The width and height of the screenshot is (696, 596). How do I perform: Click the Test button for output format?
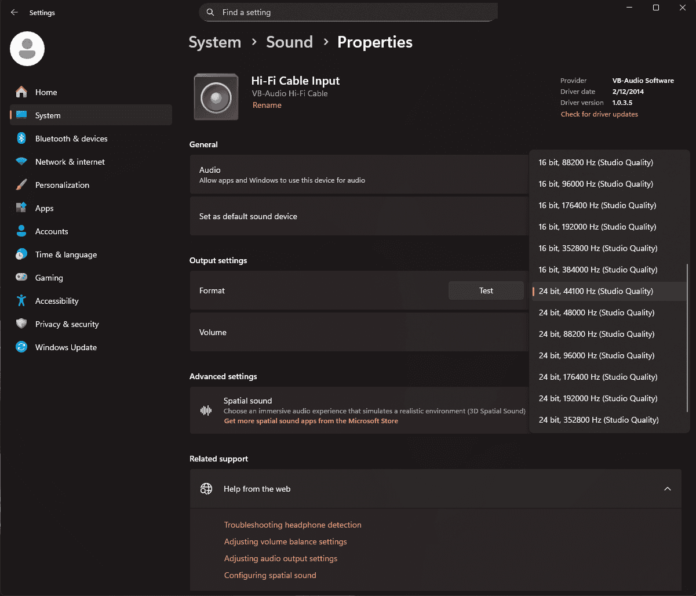tap(486, 290)
